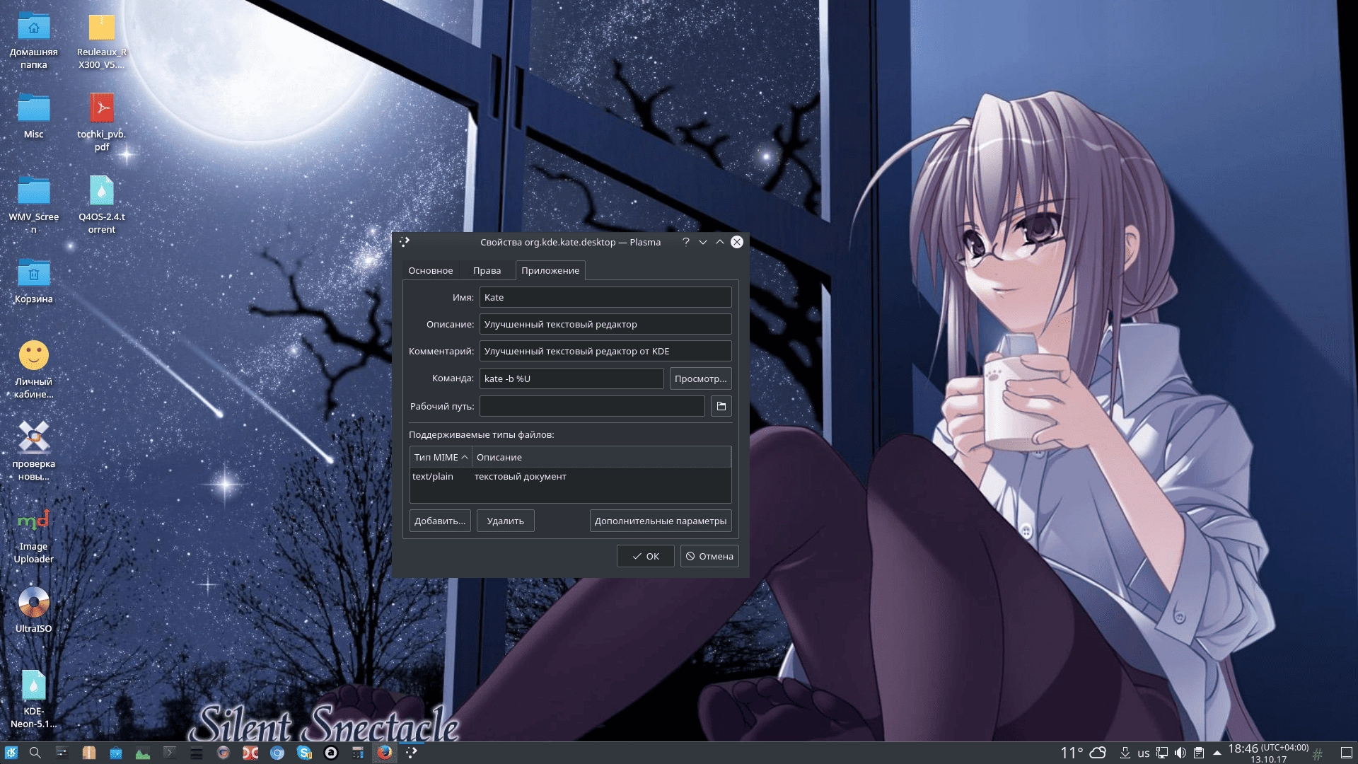Viewport: 1358px width, 764px height.
Task: Launch the Konsole terminal icon
Action: pos(170,753)
